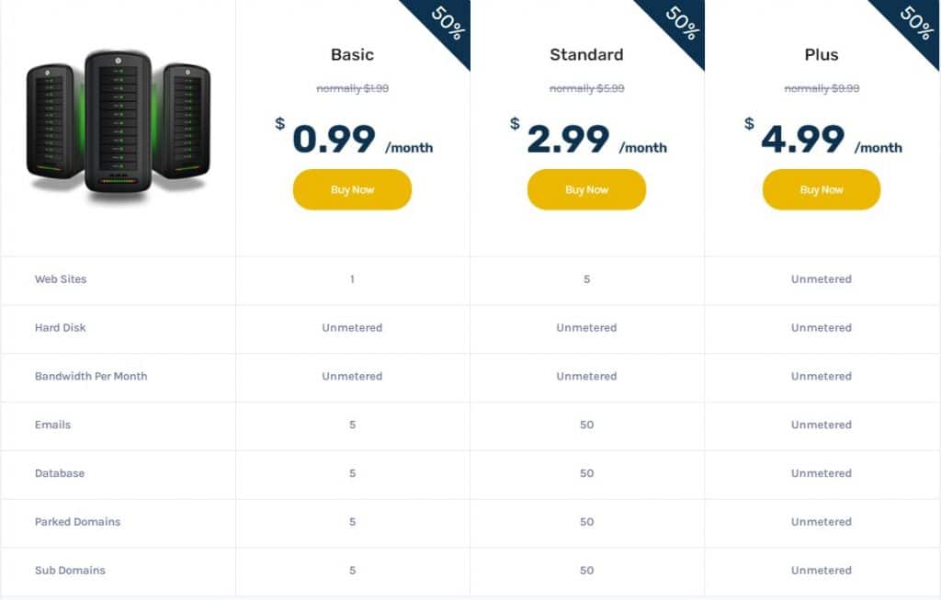Select the Basic plan heading
Screen dimensions: 941x600
point(352,55)
